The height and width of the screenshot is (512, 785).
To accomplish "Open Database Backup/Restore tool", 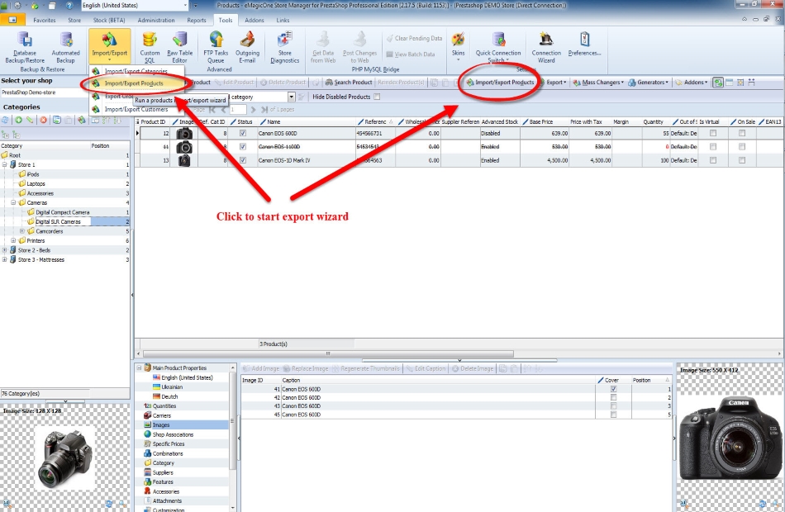I will pyautogui.click(x=25, y=48).
